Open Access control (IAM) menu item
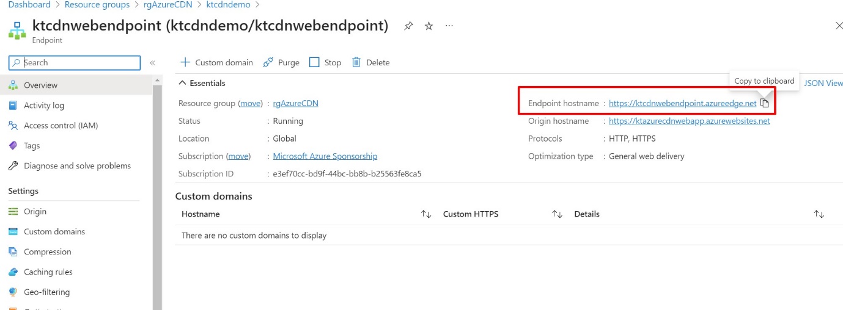Image resolution: width=843 pixels, height=310 pixels. tap(61, 126)
